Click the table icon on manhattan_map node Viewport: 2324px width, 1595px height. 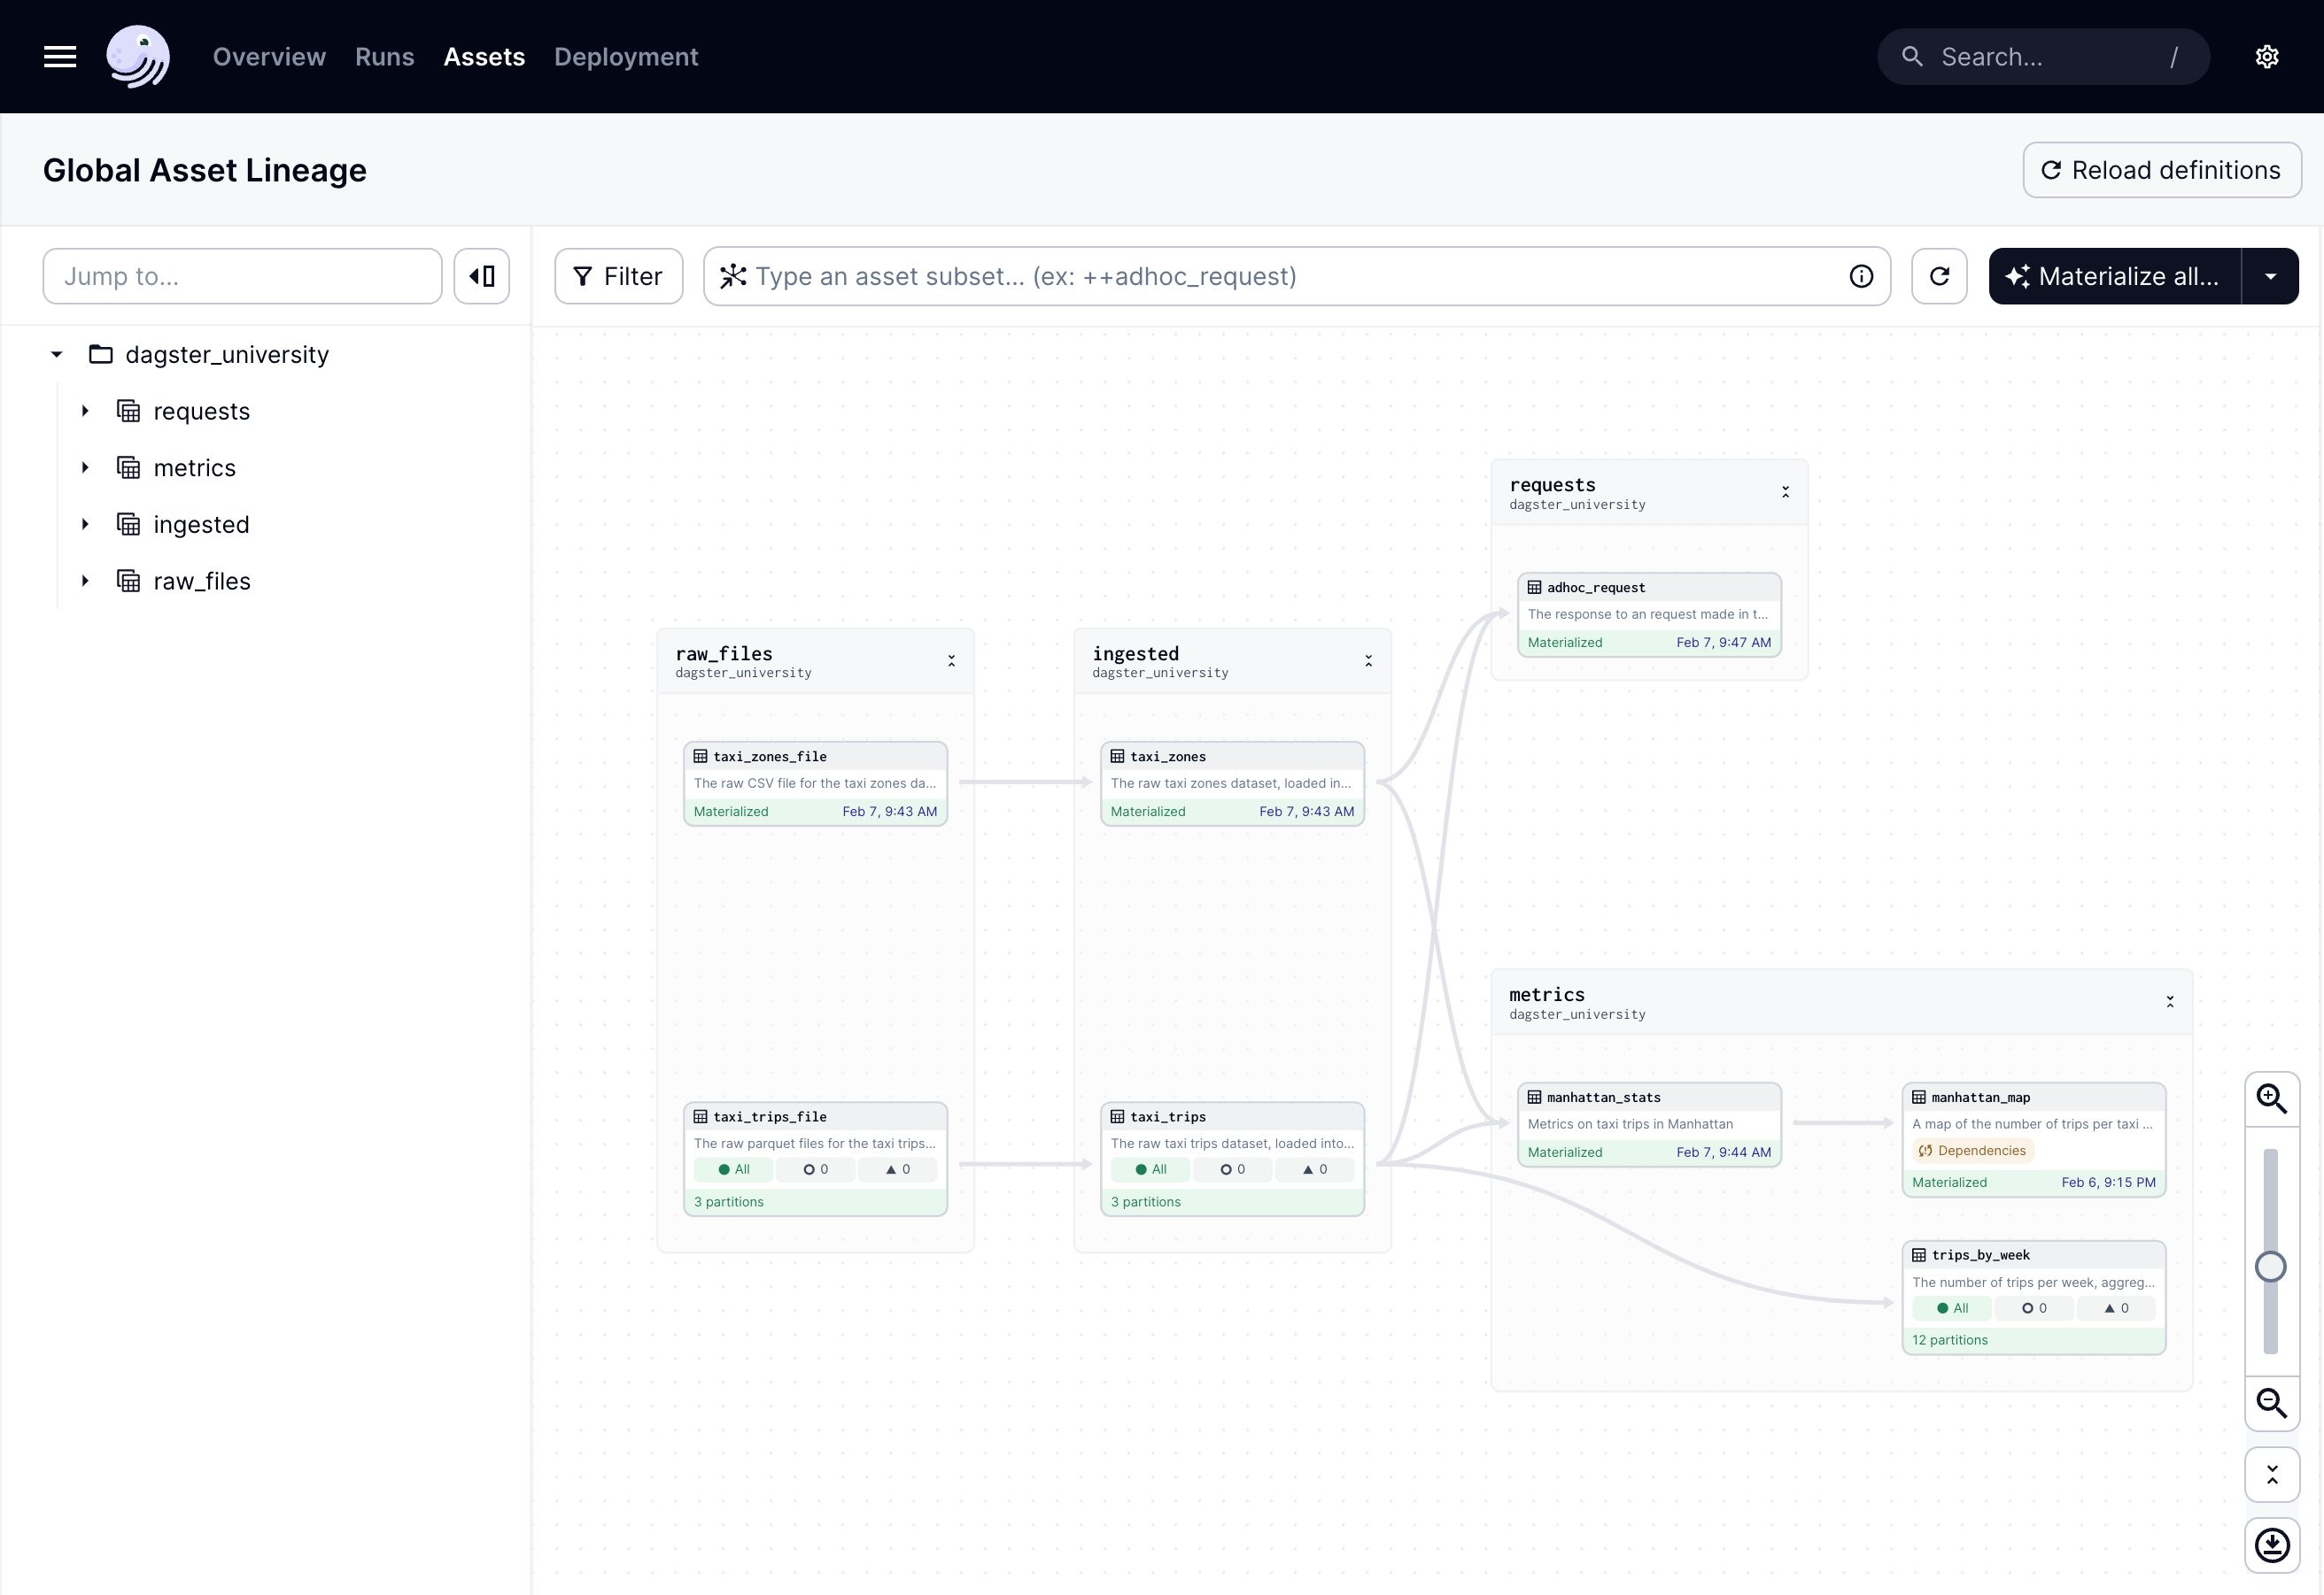tap(1919, 1098)
